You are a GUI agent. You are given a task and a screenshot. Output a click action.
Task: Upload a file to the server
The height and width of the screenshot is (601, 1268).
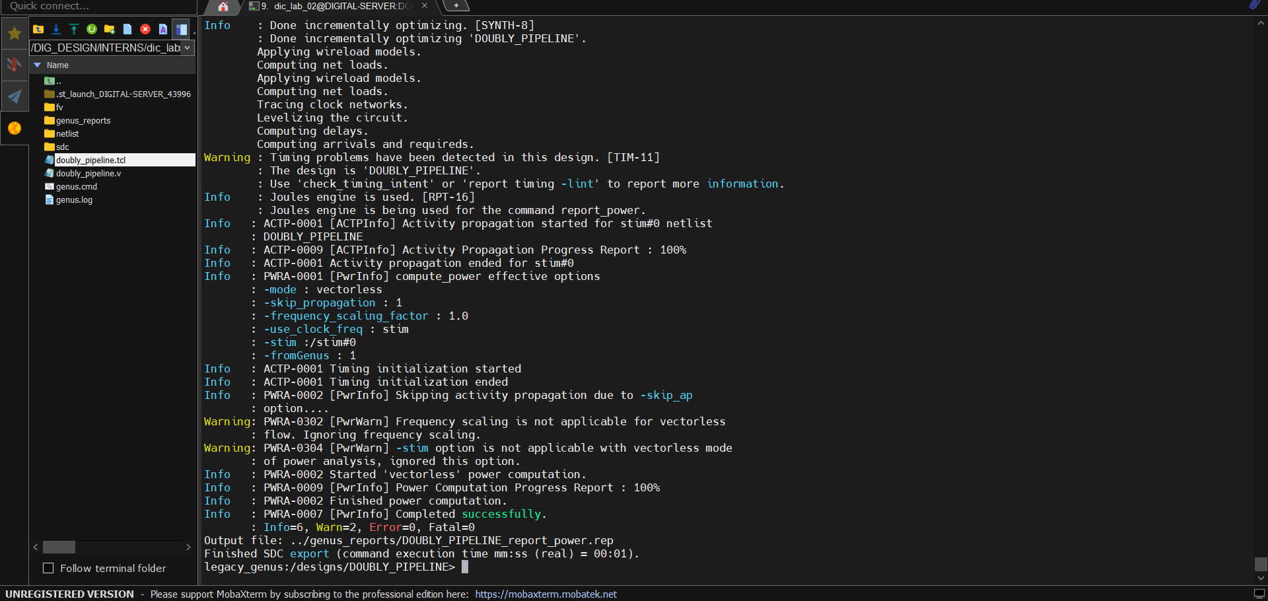[74, 29]
